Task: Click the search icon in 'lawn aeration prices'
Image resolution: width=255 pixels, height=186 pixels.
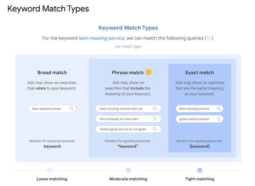Action: coord(71,108)
